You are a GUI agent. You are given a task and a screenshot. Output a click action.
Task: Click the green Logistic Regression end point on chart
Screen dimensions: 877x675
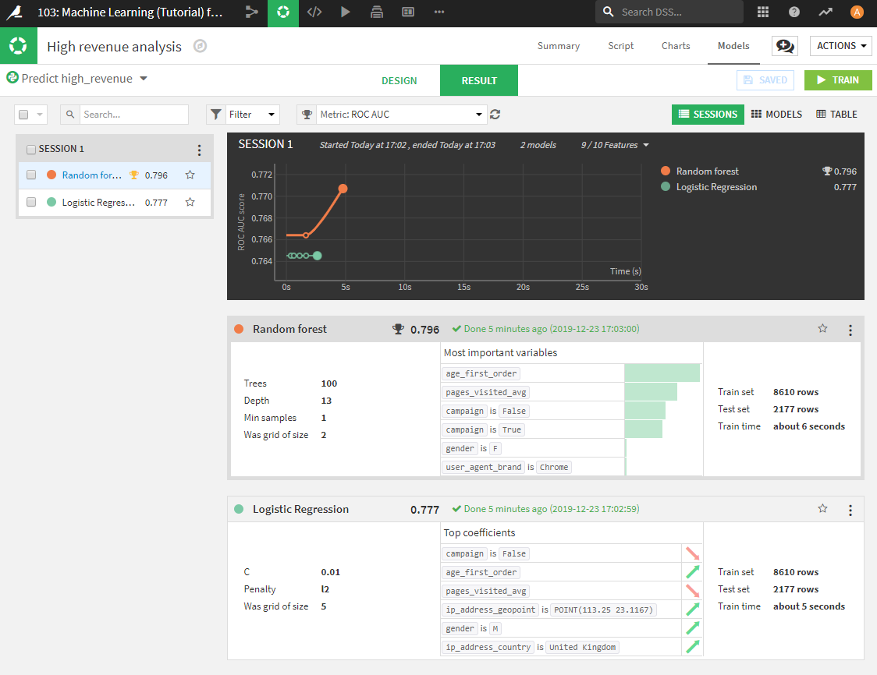click(317, 256)
